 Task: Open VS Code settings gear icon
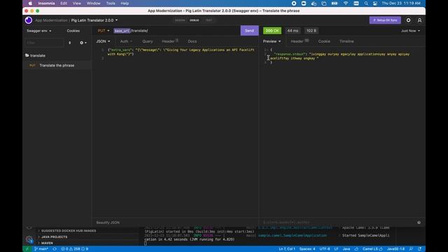coord(29,239)
